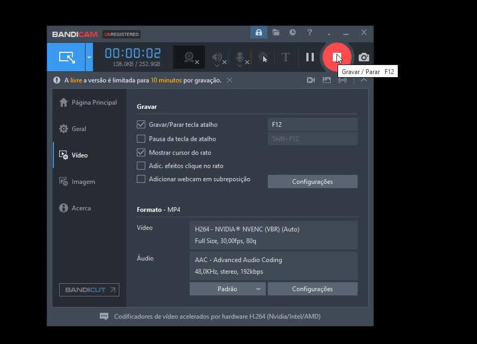477x344 pixels.
Task: Click the screen recording mode button
Action: click(x=67, y=57)
